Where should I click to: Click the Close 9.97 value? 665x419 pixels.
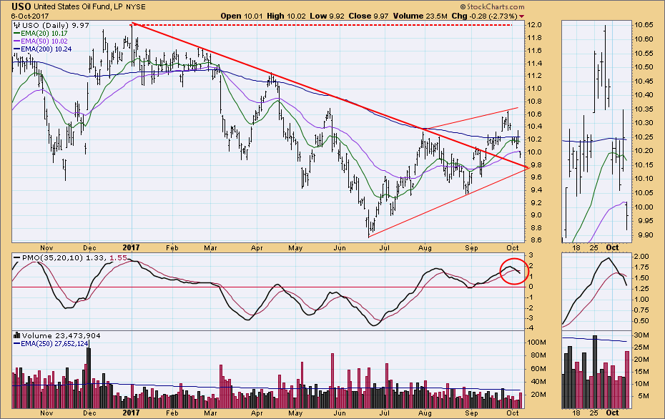[x=368, y=16]
